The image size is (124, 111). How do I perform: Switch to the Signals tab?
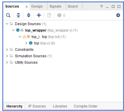[x=55, y=6]
